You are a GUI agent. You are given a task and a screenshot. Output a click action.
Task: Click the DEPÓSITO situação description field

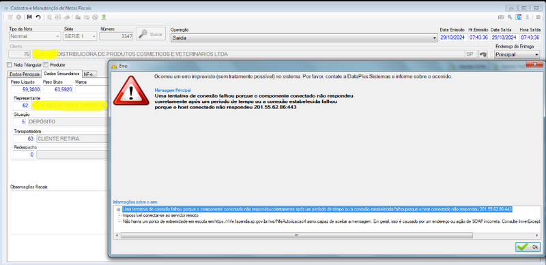pyautogui.click(x=68, y=122)
